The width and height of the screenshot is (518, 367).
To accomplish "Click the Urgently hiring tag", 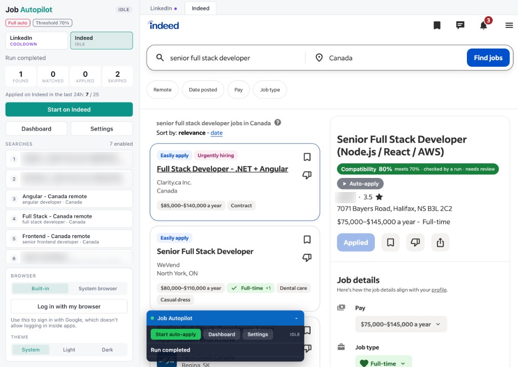I will (215, 155).
